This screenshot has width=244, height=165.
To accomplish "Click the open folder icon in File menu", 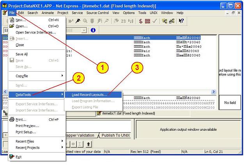I will pos(12,26).
